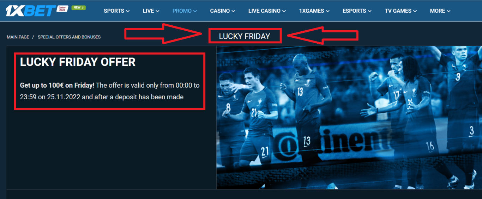Click the chevron beside 1XGAMES
Viewport: 482px width, 199px height.
[327, 11]
